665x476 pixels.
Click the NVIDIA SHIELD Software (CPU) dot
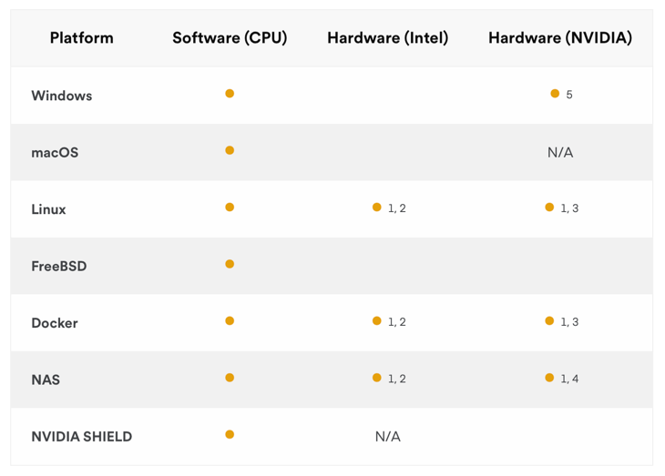point(230,434)
